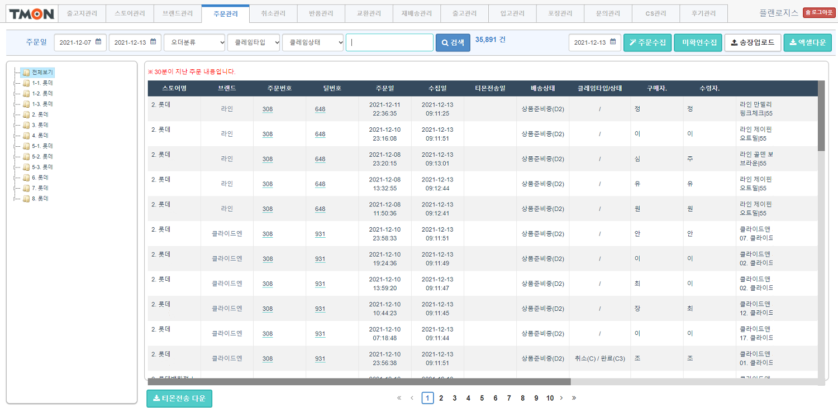Click the TMON logo
Screen dimensions: 838x408
click(x=31, y=14)
